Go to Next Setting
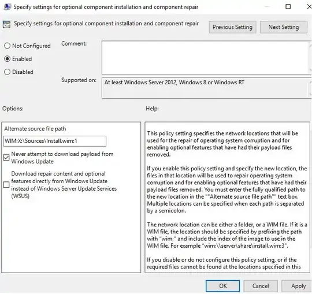The image size is (312, 294). click(284, 27)
